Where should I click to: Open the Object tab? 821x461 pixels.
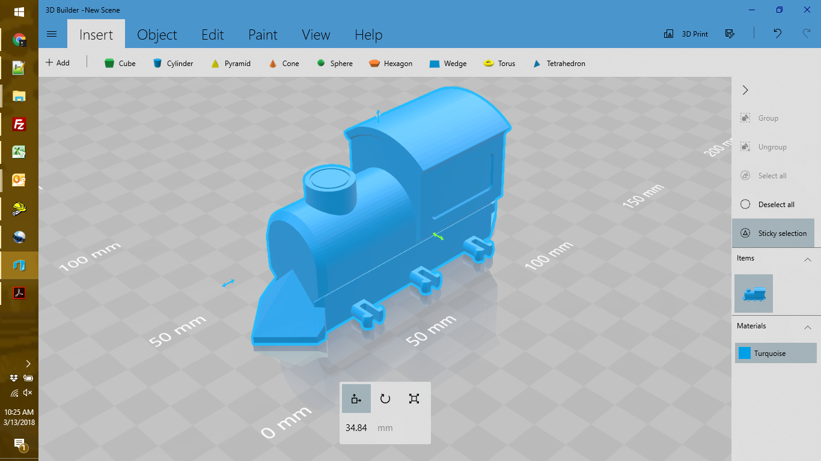pos(157,35)
